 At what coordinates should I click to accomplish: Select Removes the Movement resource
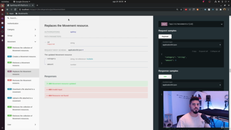[22, 82]
